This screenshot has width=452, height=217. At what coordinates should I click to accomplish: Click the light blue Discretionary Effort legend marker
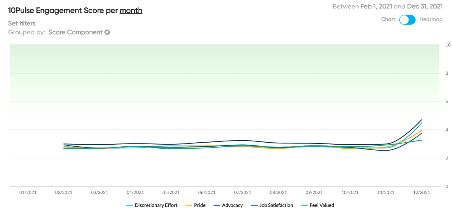(130, 205)
